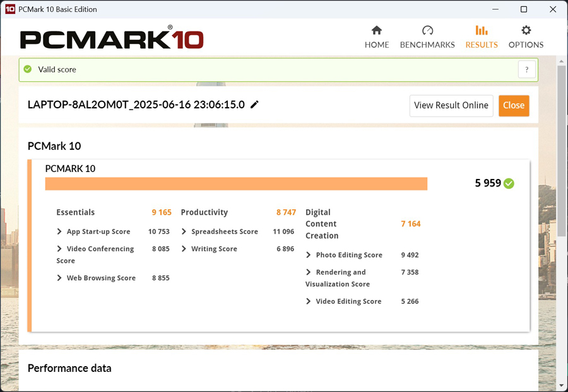Click the green check next to 5 959
568x392 pixels.
(509, 183)
